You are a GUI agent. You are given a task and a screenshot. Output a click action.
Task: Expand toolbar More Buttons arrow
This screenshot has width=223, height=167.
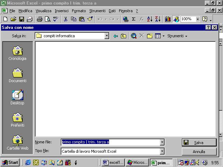(x=210, y=20)
